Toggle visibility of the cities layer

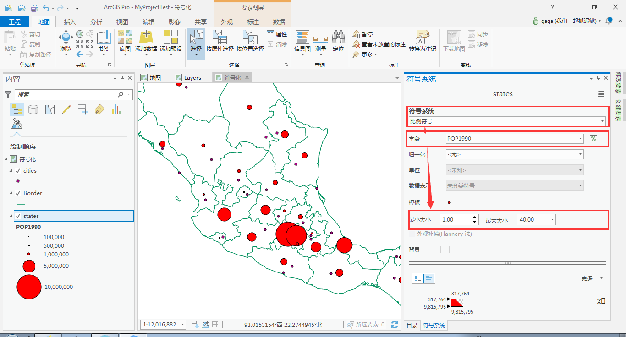(x=18, y=171)
